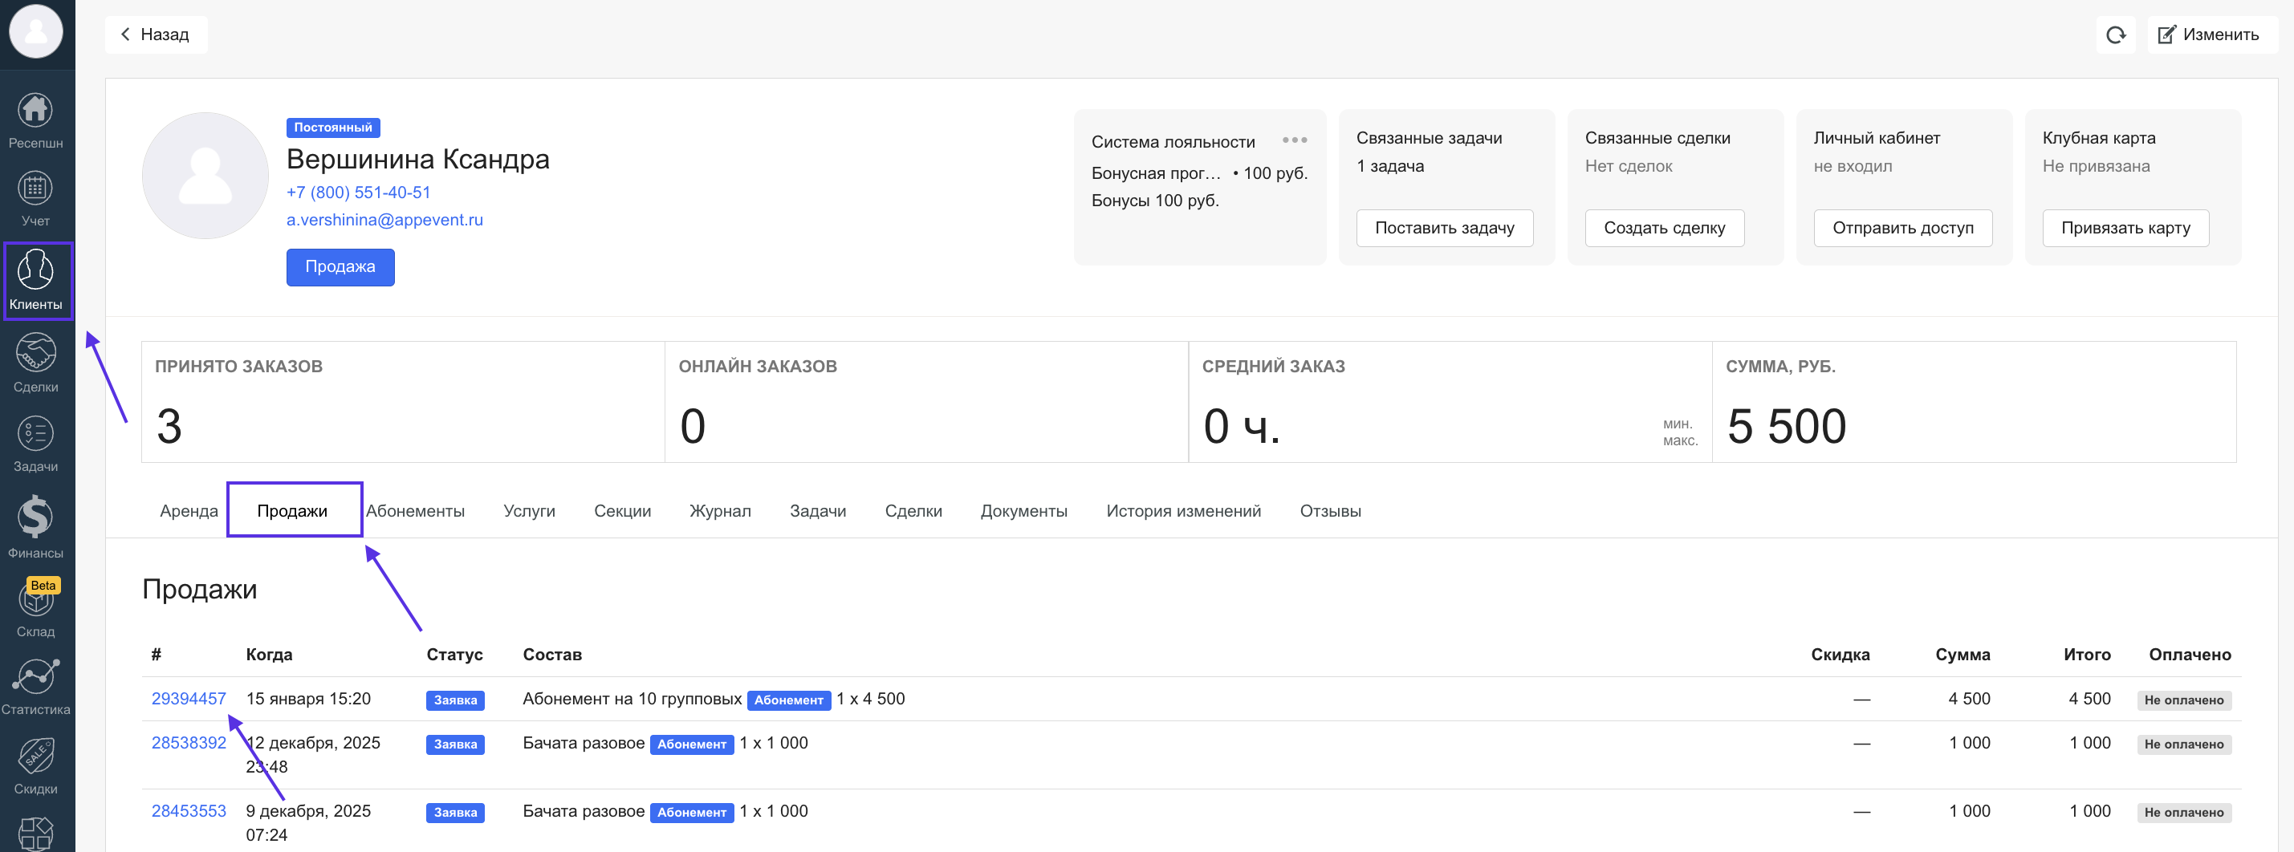Open Статистика chart icon
2294x852 pixels.
[x=35, y=685]
